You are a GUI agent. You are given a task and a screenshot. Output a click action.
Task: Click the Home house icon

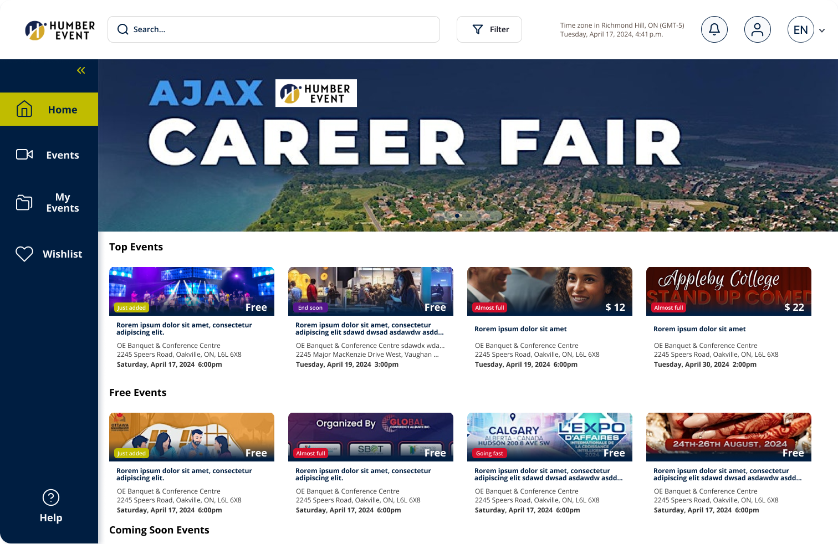[24, 109]
